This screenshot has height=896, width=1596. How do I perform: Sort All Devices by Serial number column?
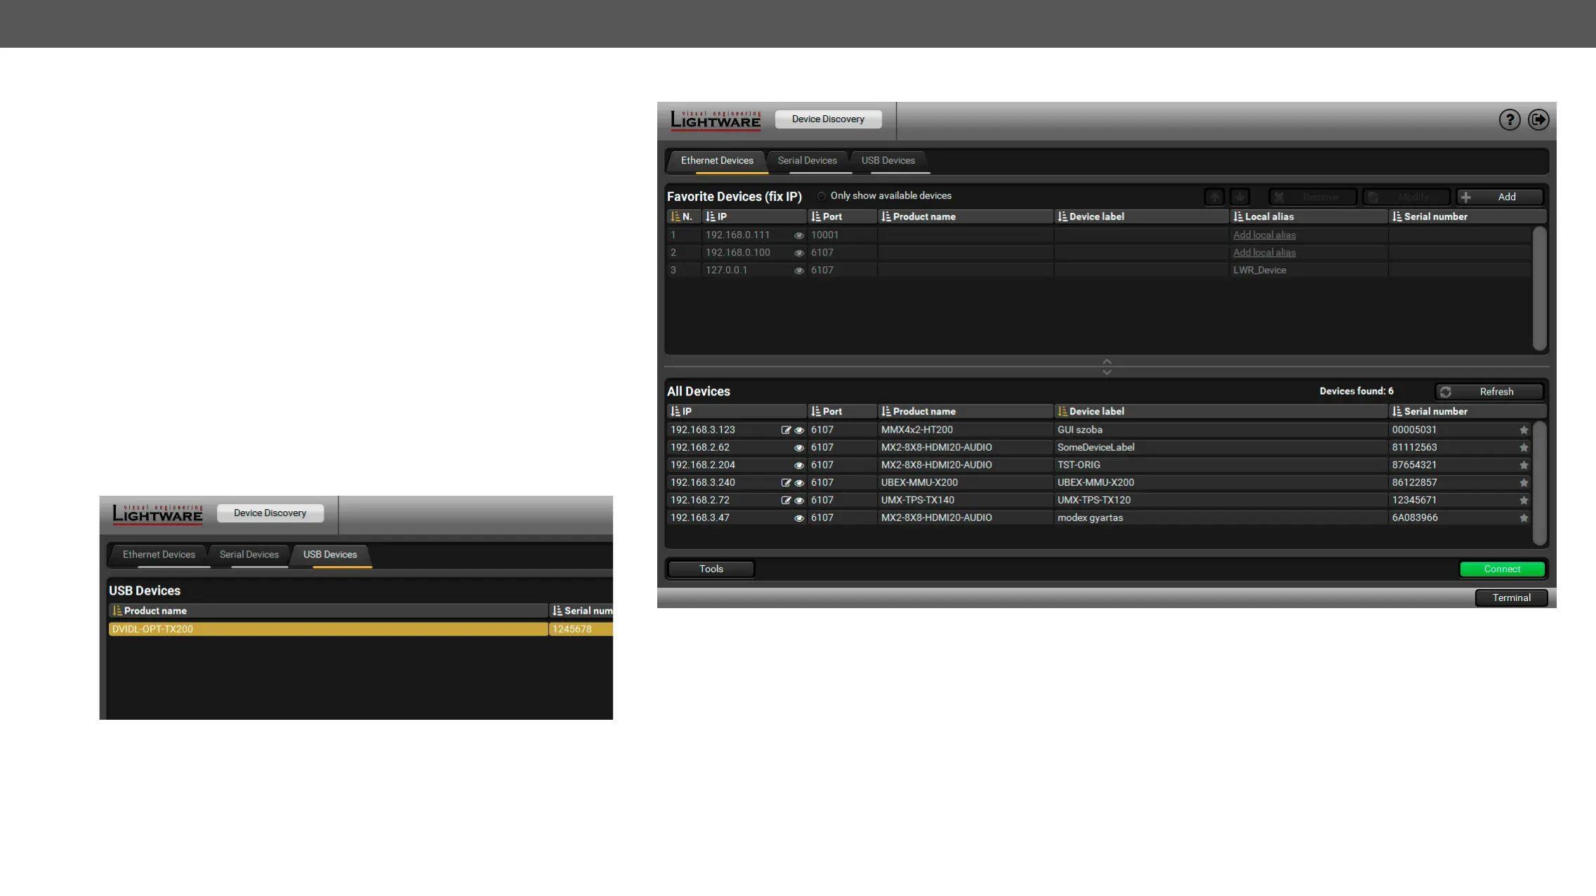(1468, 411)
